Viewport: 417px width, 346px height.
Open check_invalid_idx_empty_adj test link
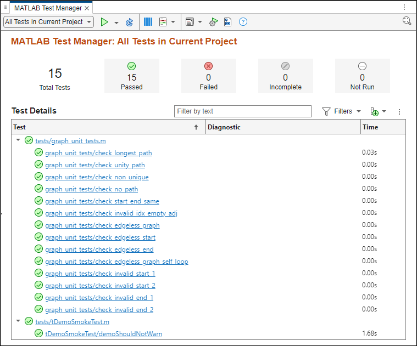(111, 213)
